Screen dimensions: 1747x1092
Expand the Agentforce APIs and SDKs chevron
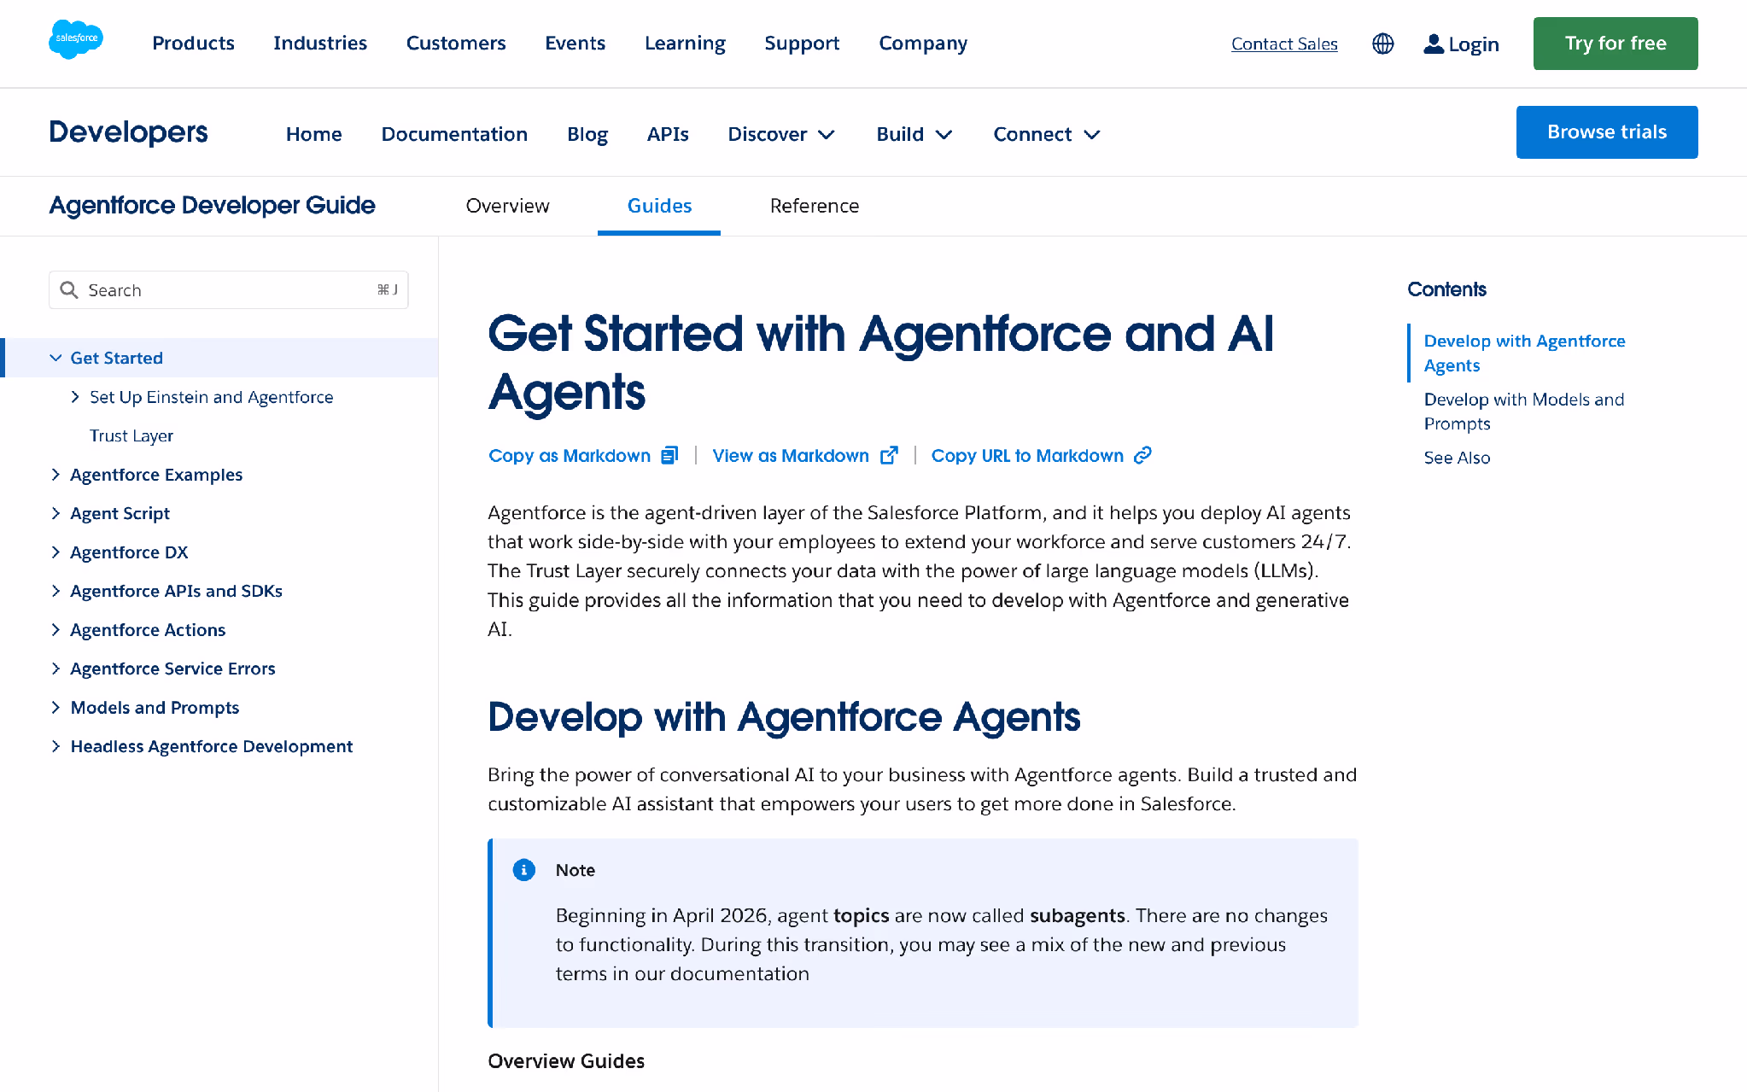[x=56, y=591]
